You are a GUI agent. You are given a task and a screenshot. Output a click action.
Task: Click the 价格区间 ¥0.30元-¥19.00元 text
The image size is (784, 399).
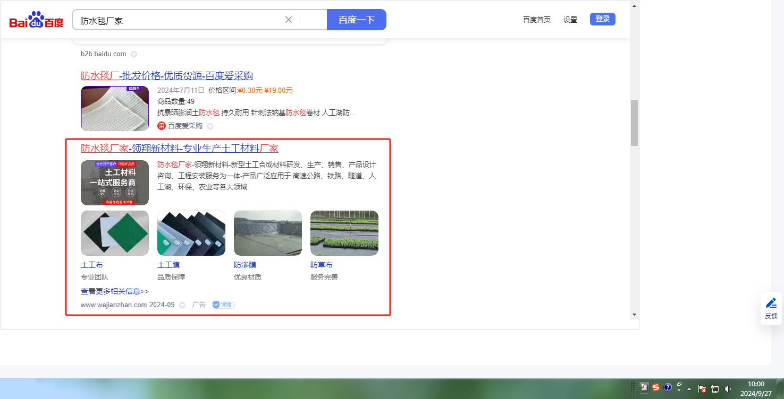(x=251, y=90)
